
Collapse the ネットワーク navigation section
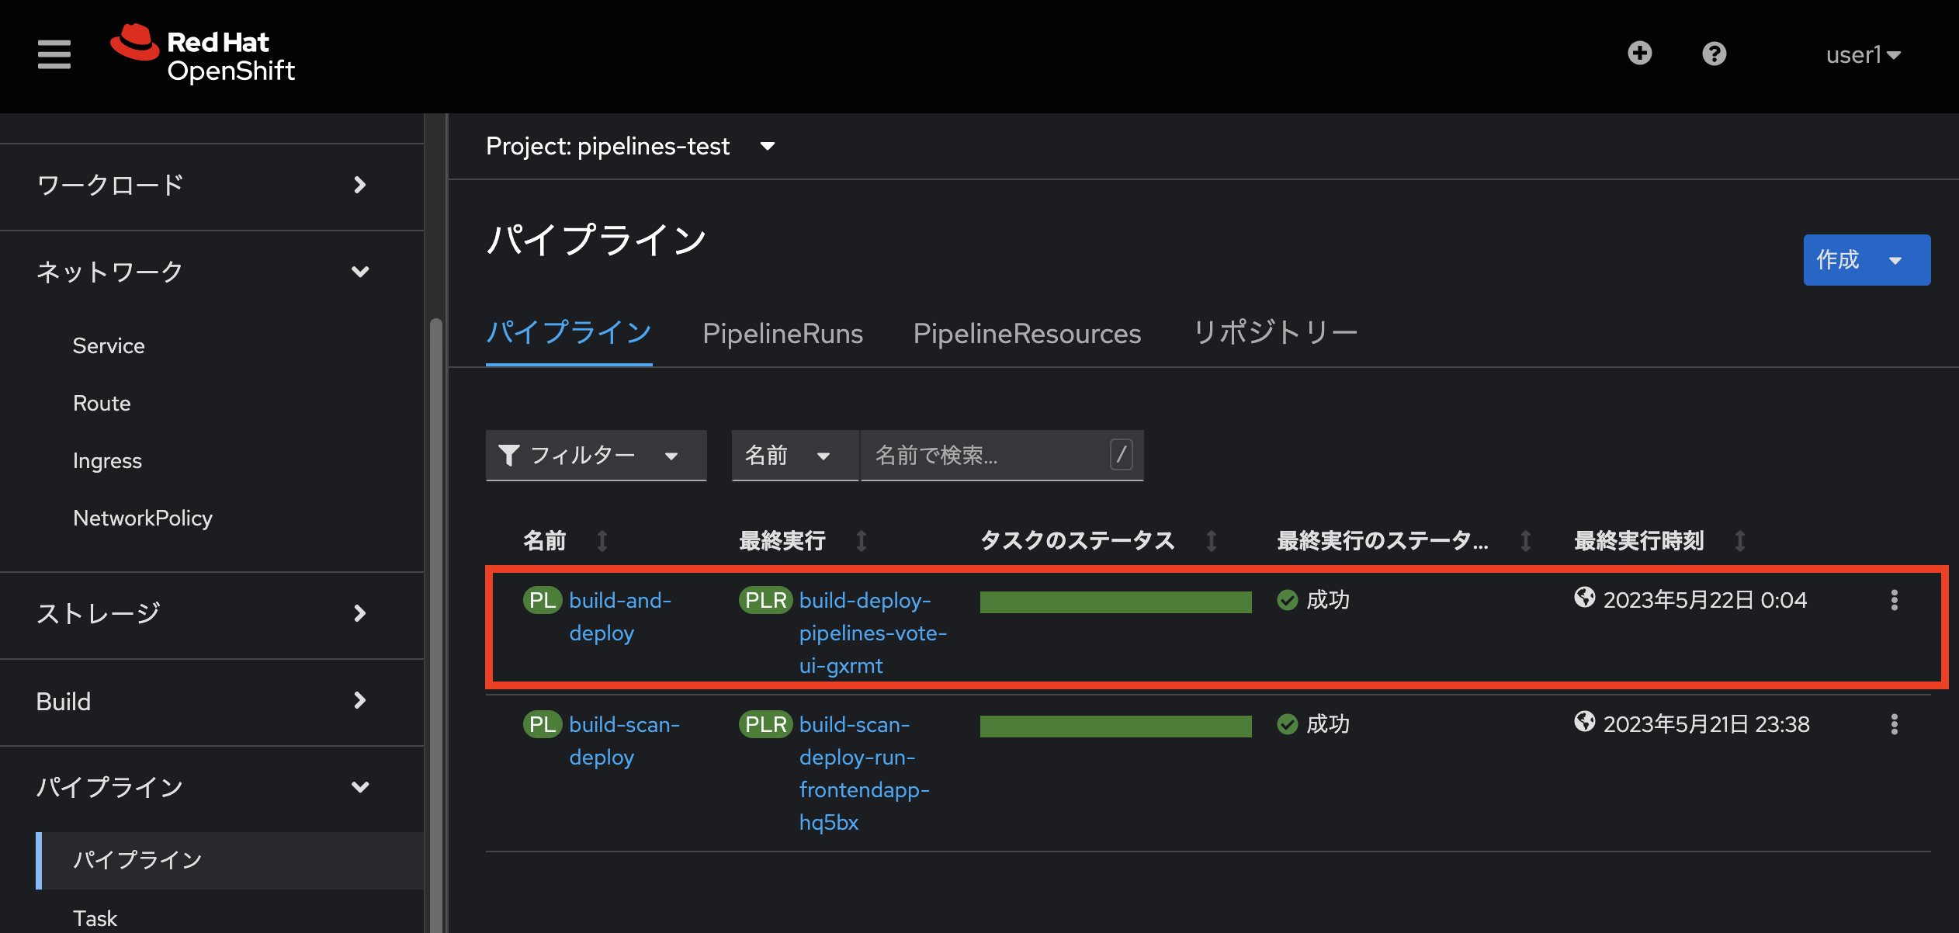tap(203, 272)
